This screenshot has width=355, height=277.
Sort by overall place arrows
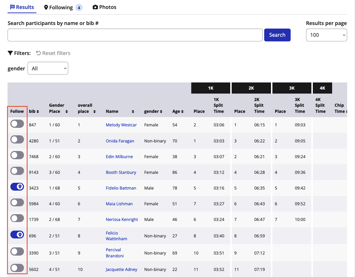94,112
